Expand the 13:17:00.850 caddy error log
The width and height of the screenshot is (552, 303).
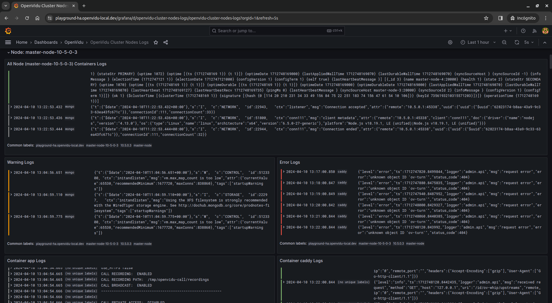pyautogui.click(x=284, y=172)
